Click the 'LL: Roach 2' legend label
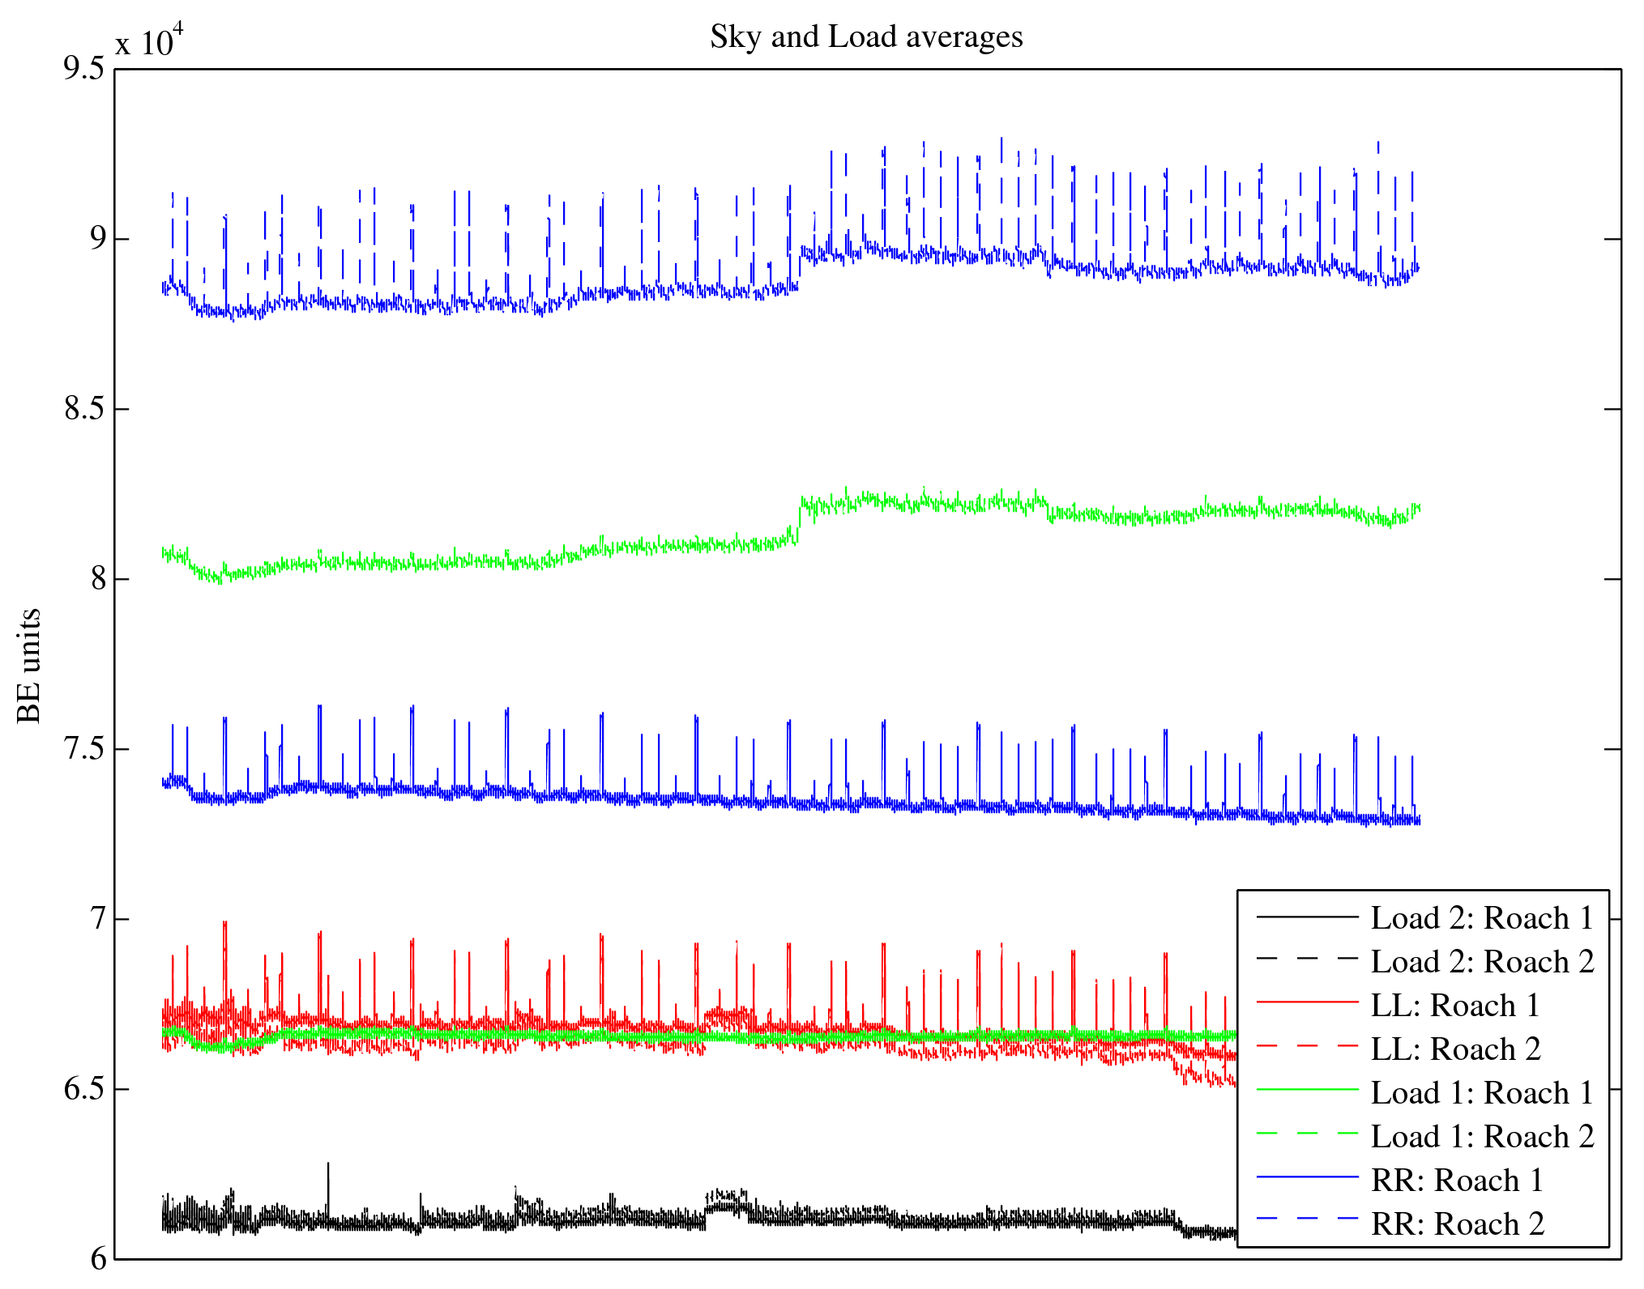 1455,1049
